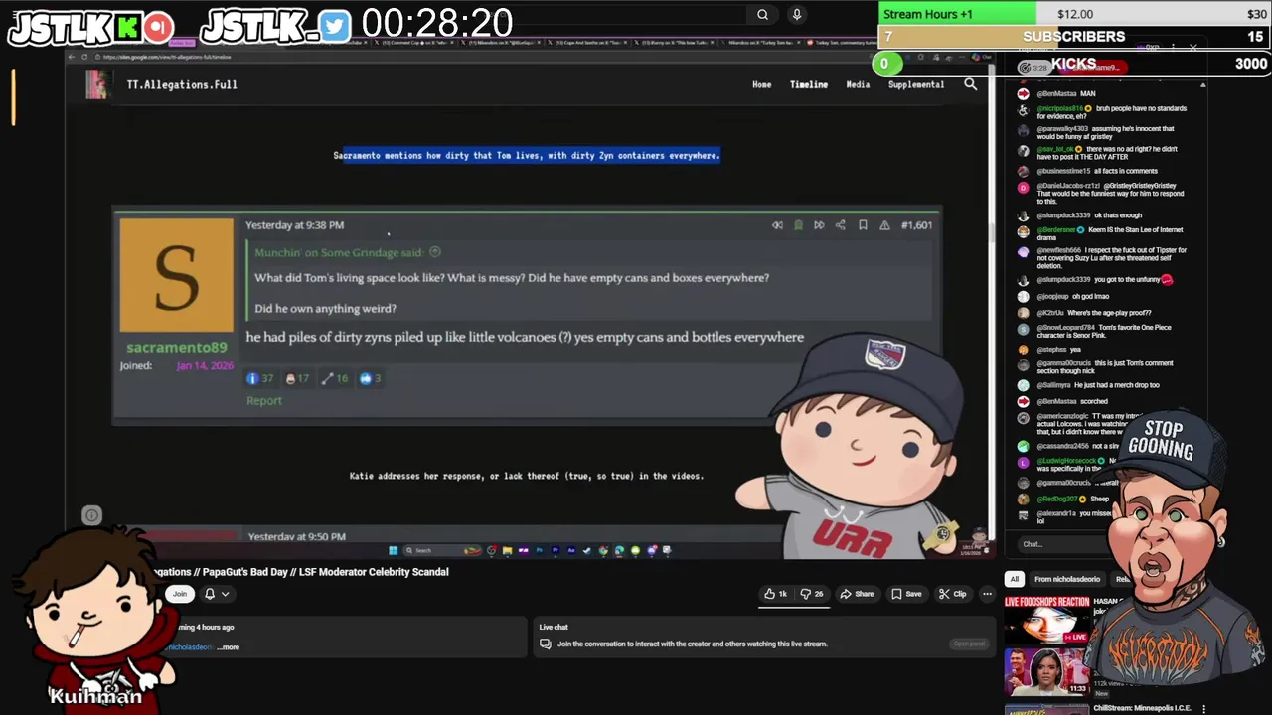The height and width of the screenshot is (715, 1272).
Task: Click the SUBSCRIBERS goal progress bar
Action: [x=1074, y=37]
